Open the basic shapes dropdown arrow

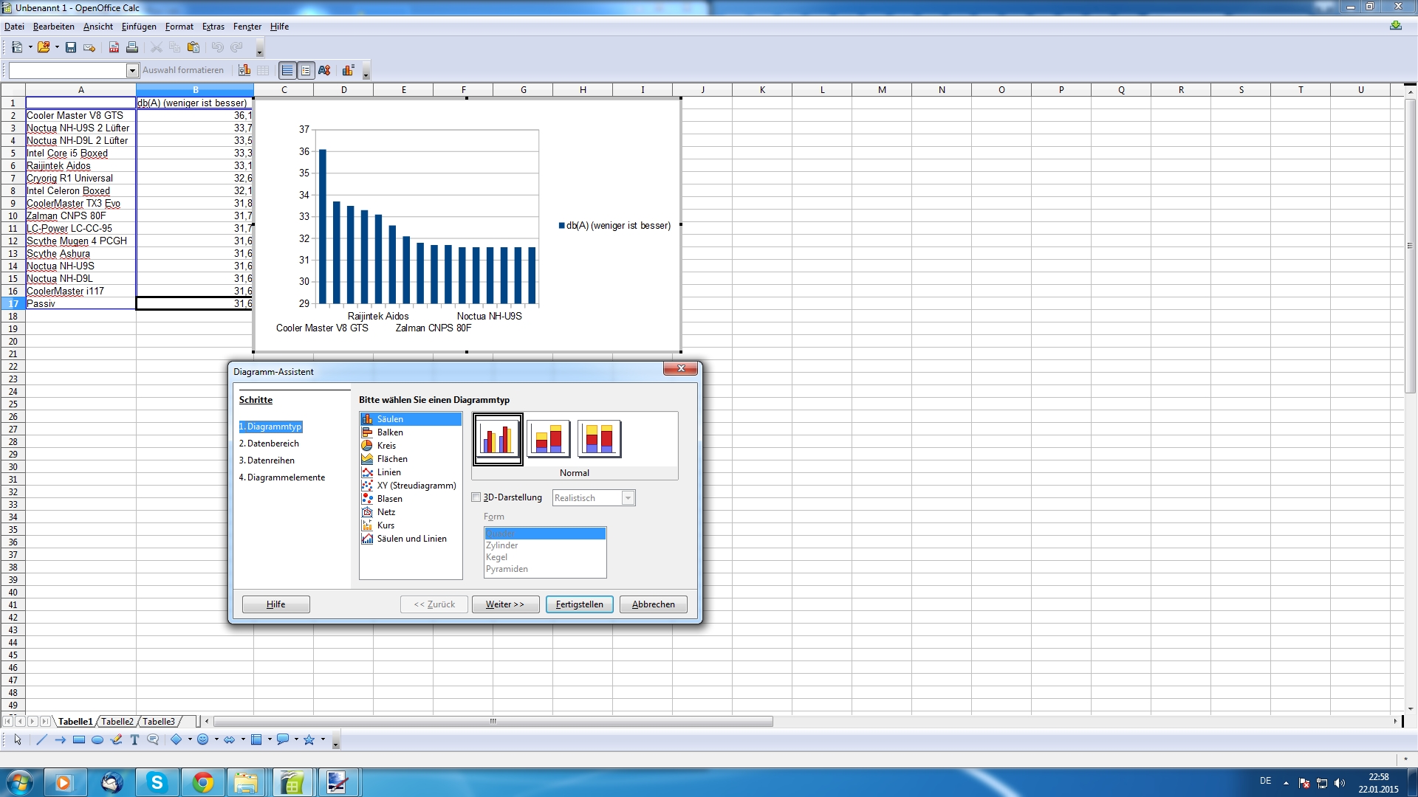(190, 739)
